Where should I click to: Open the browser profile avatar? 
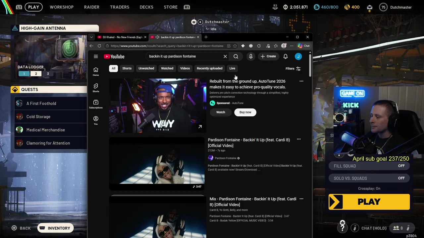[x=284, y=46]
